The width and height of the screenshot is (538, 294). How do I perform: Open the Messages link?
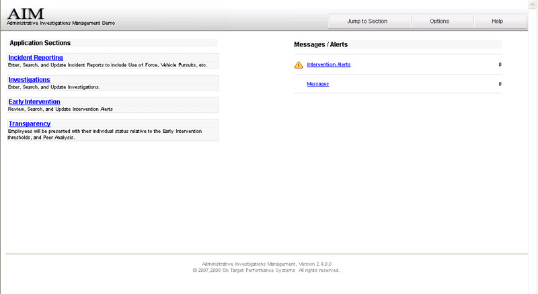(x=317, y=84)
